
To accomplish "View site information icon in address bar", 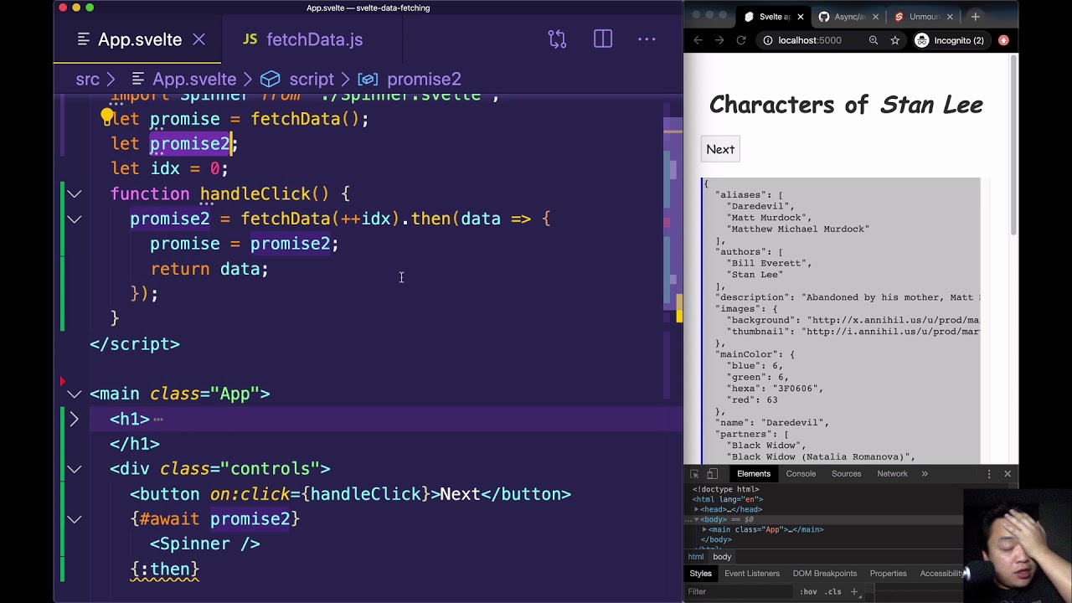I will 768,40.
